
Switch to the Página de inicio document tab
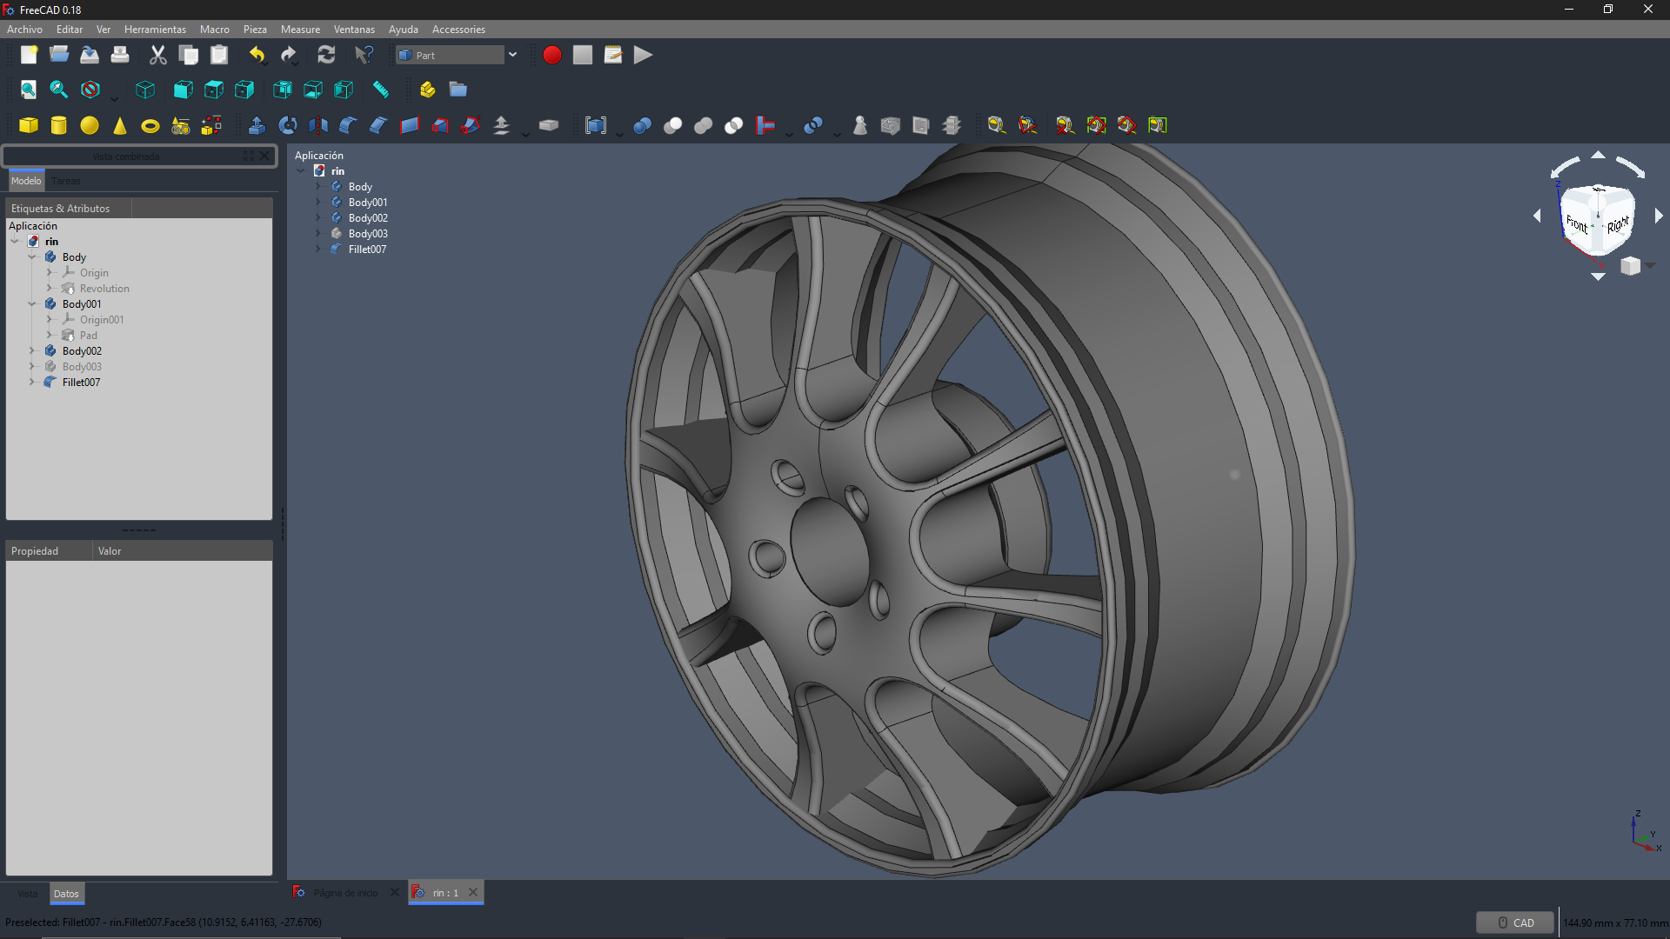point(344,893)
